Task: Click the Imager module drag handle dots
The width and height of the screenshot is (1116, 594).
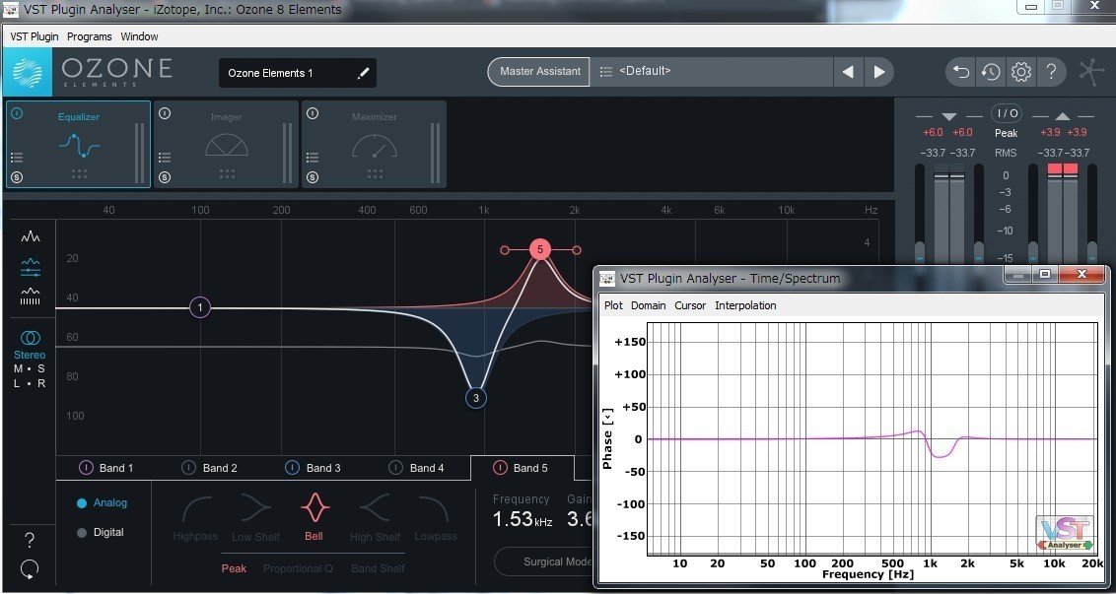Action: tap(227, 173)
